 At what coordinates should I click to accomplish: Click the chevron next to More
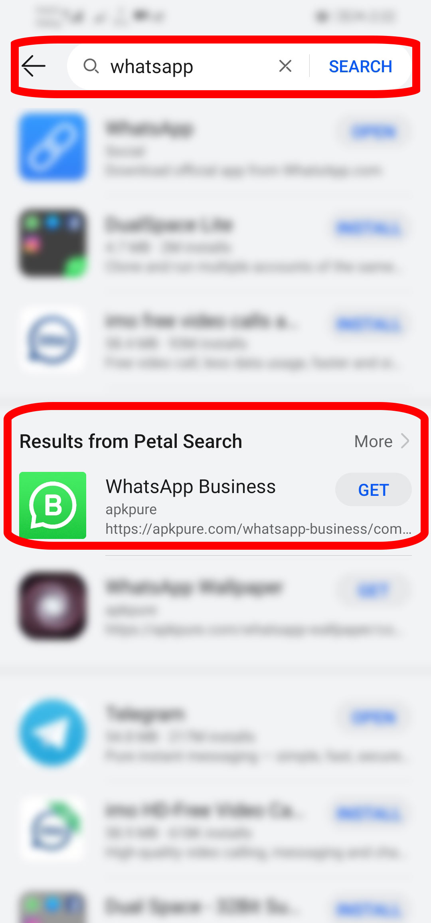(405, 441)
